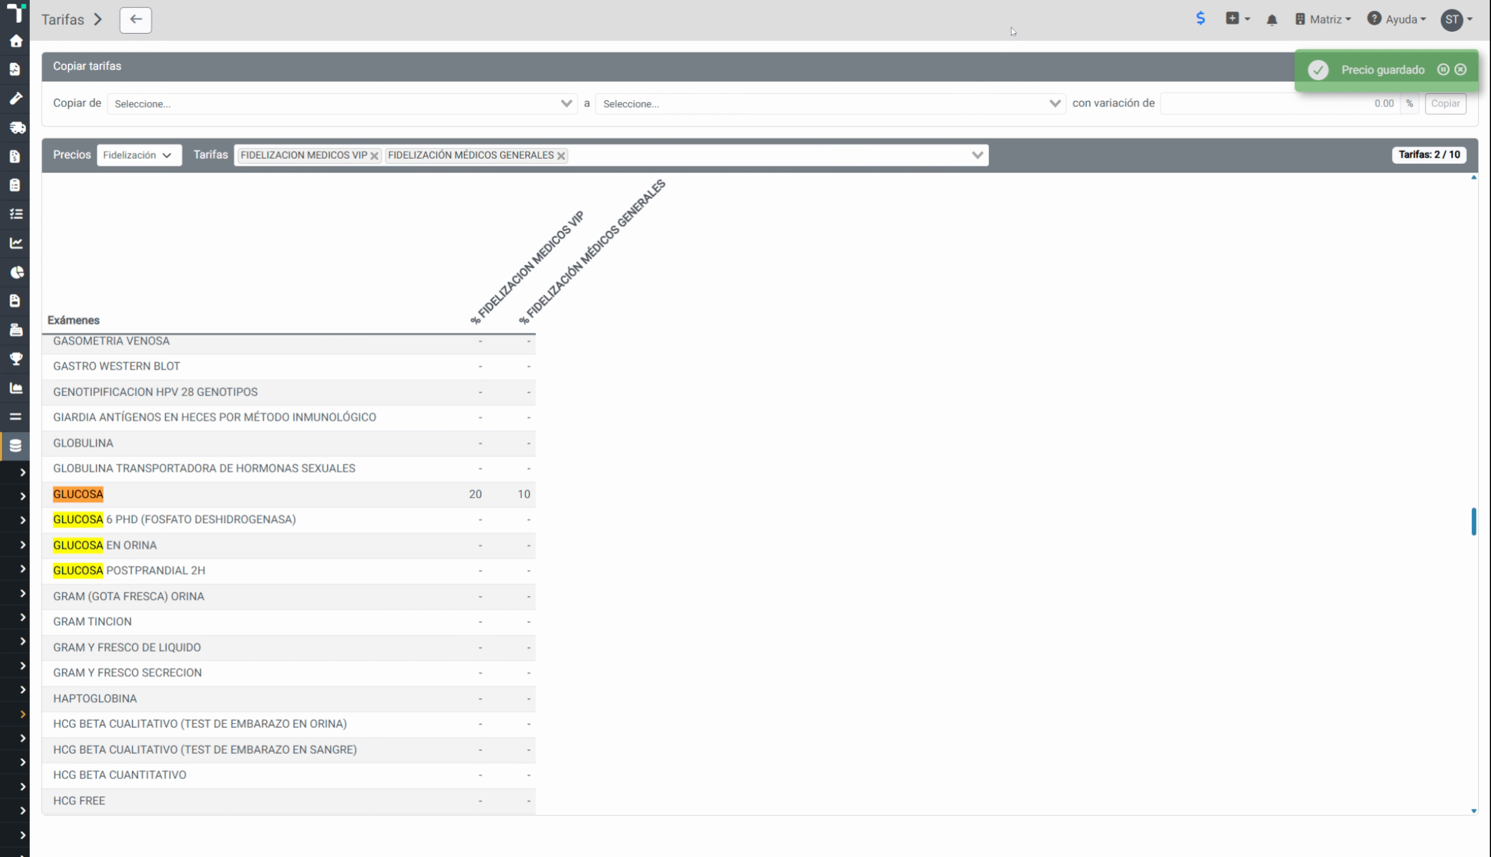The height and width of the screenshot is (857, 1491).
Task: Pause the Precio guardado notification
Action: point(1443,70)
